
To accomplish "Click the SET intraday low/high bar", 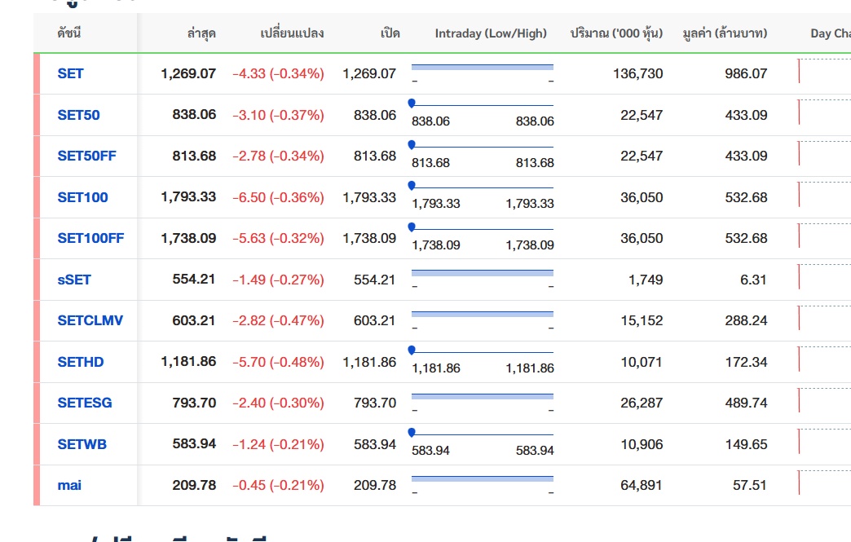I will 482,67.
